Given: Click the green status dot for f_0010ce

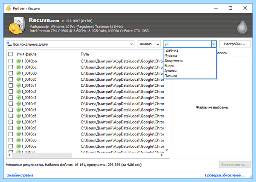Looking at the screenshot, I should tap(19, 146).
